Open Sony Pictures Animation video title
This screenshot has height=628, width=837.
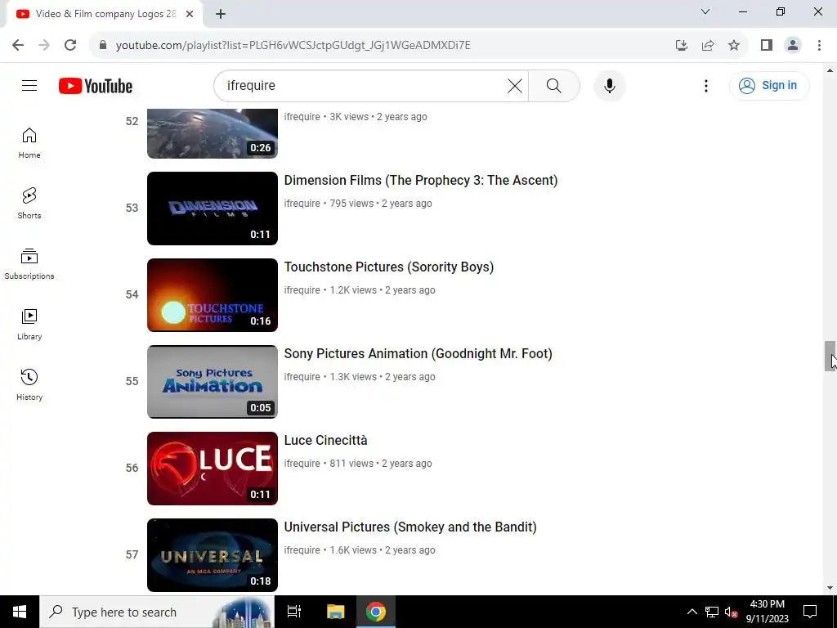tap(418, 353)
